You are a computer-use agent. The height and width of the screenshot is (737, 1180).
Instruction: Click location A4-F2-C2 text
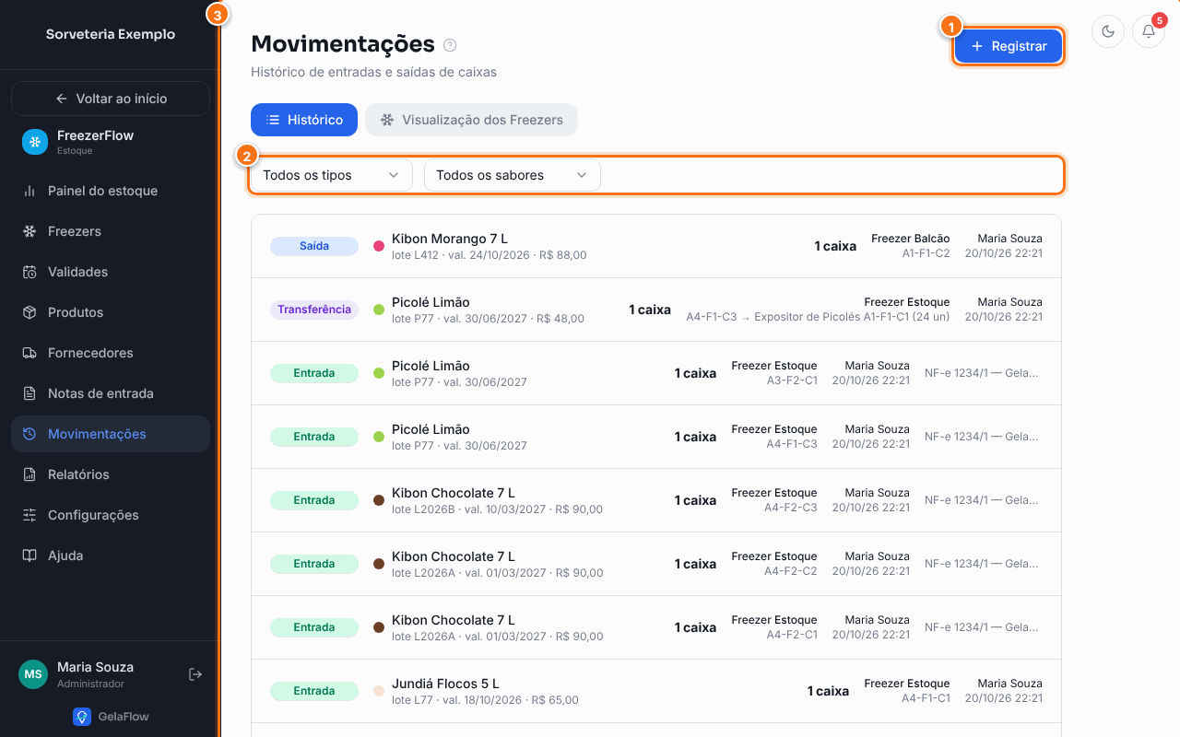click(x=791, y=571)
